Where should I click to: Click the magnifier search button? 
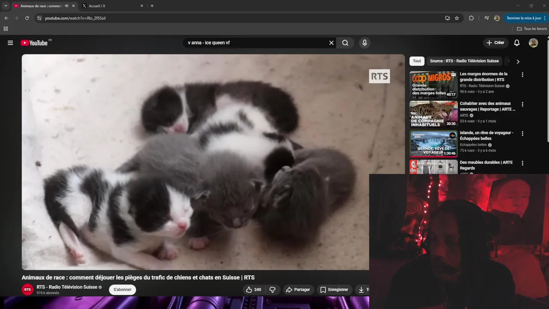coord(345,43)
